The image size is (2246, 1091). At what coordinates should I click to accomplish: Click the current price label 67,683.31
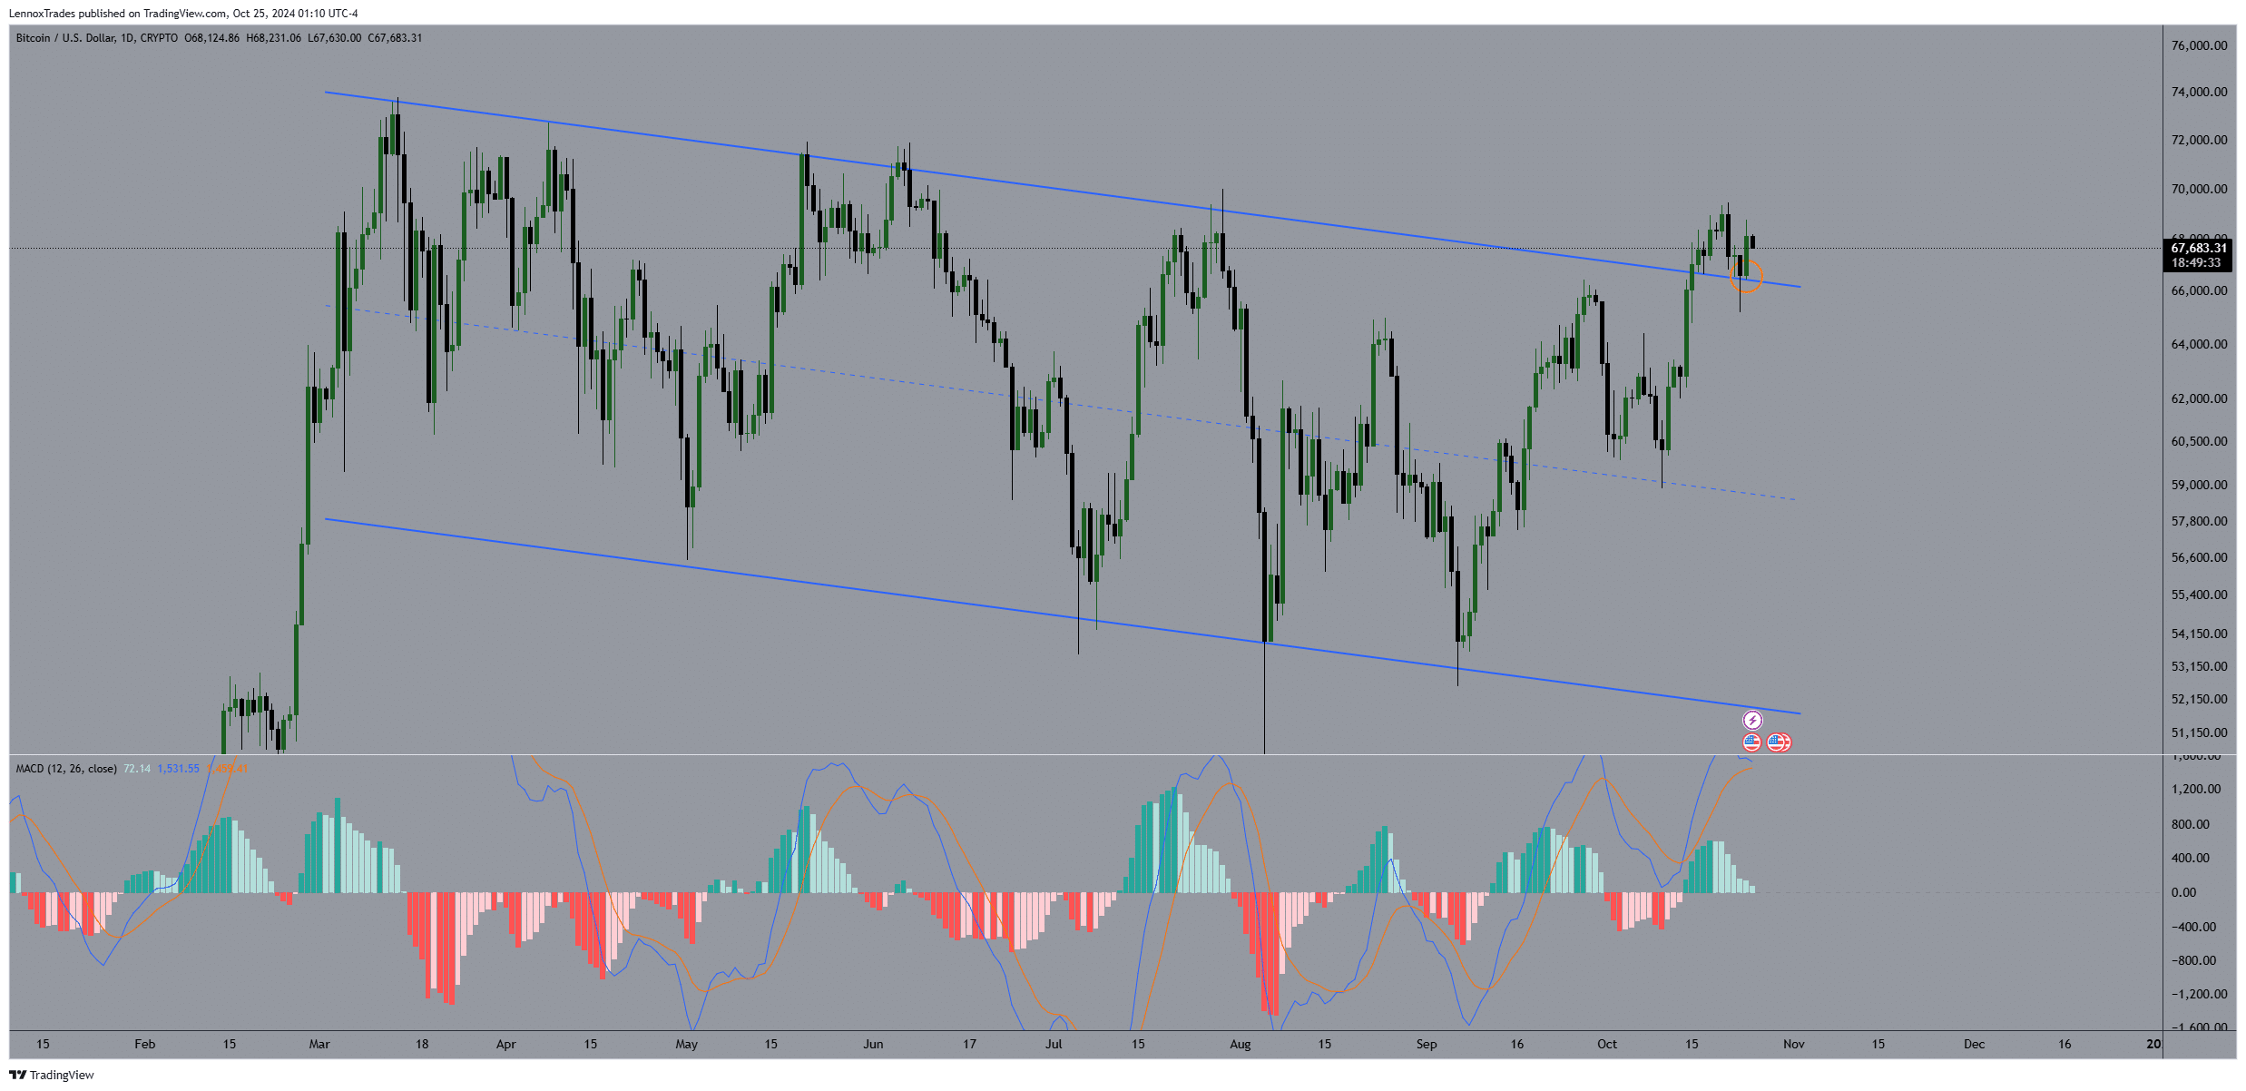(2199, 248)
